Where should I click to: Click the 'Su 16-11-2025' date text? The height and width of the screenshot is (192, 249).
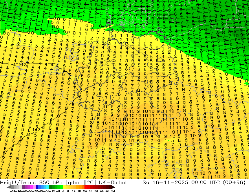pyautogui.click(x=165, y=182)
